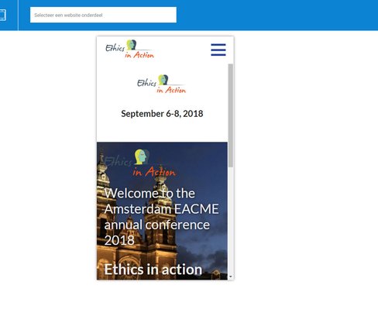Click the Welcome to the Amsterdam EACME heading

click(x=161, y=201)
